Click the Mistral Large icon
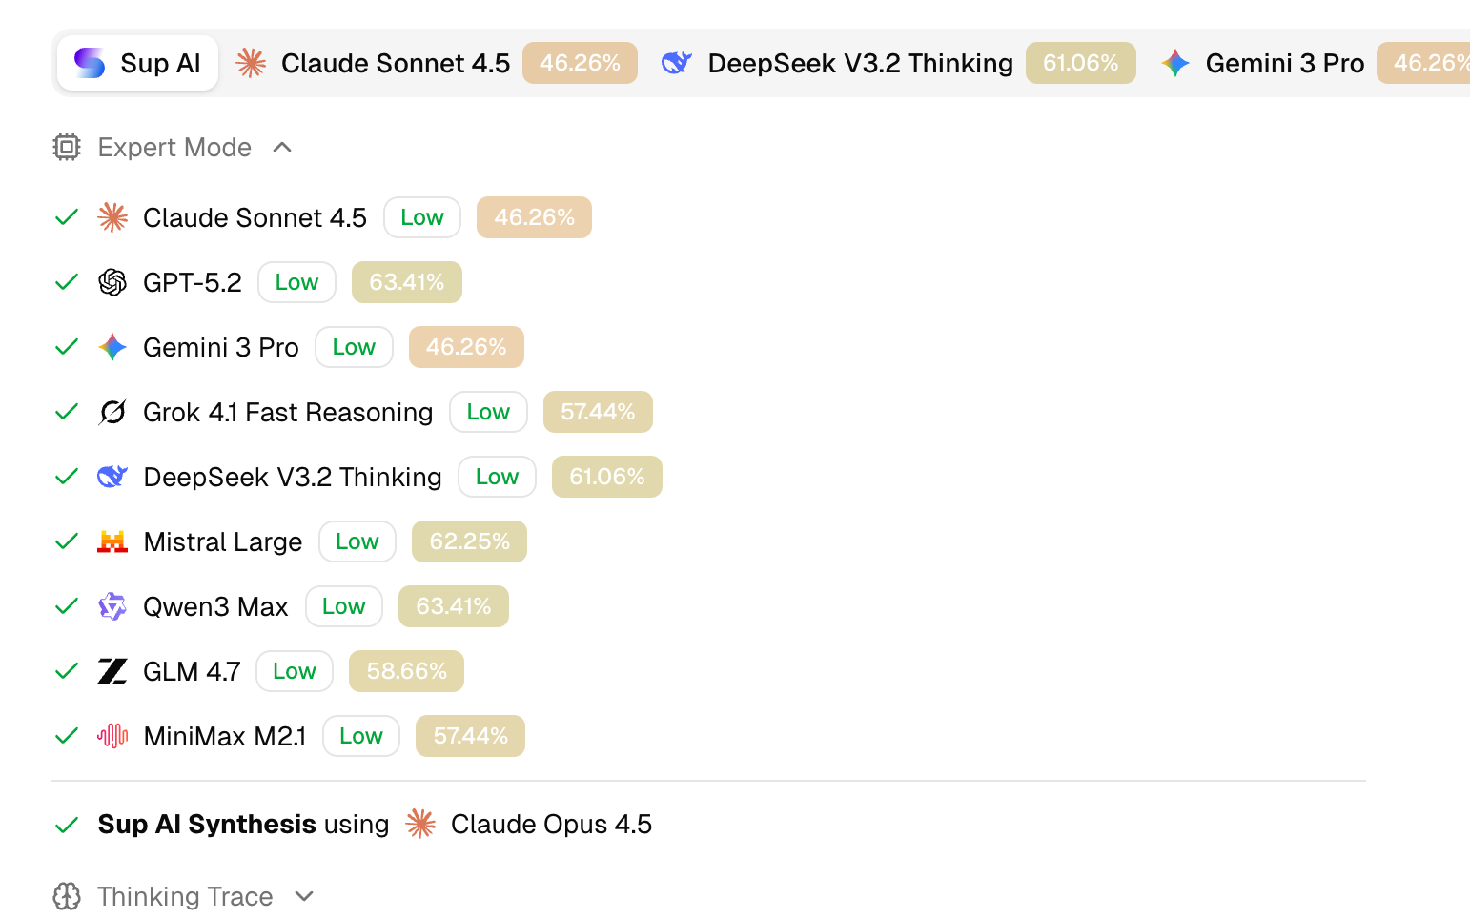Image resolution: width=1470 pixels, height=919 pixels. tap(112, 541)
